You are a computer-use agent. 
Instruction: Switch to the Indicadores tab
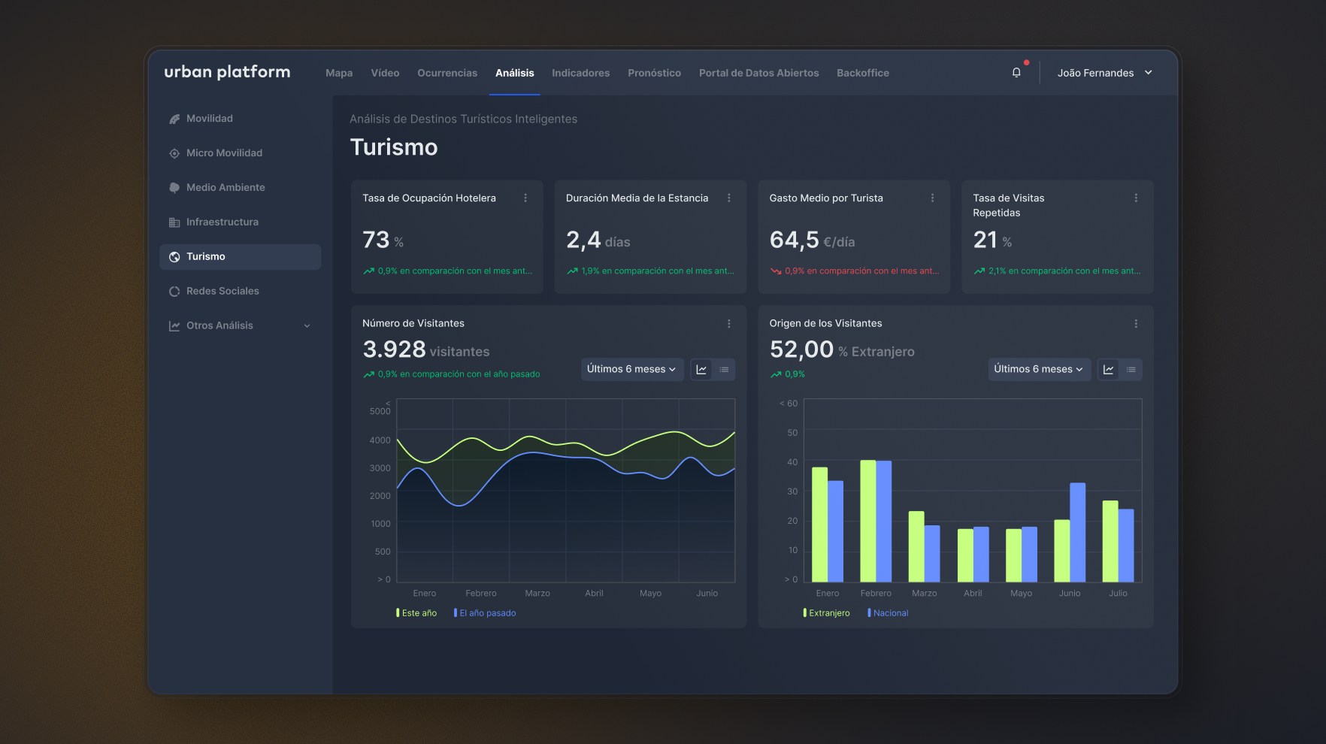(x=580, y=73)
